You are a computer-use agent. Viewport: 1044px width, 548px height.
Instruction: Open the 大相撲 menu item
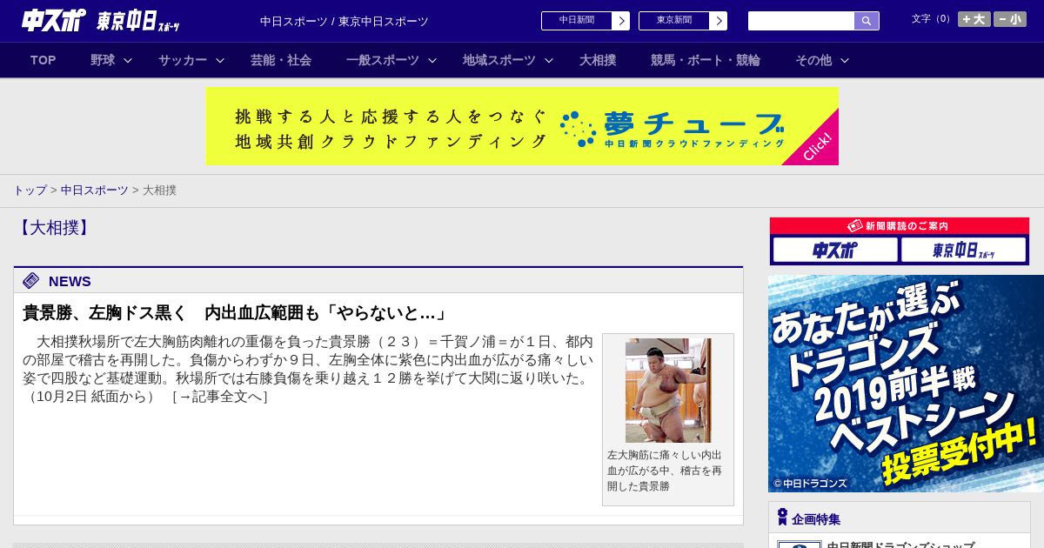click(598, 60)
